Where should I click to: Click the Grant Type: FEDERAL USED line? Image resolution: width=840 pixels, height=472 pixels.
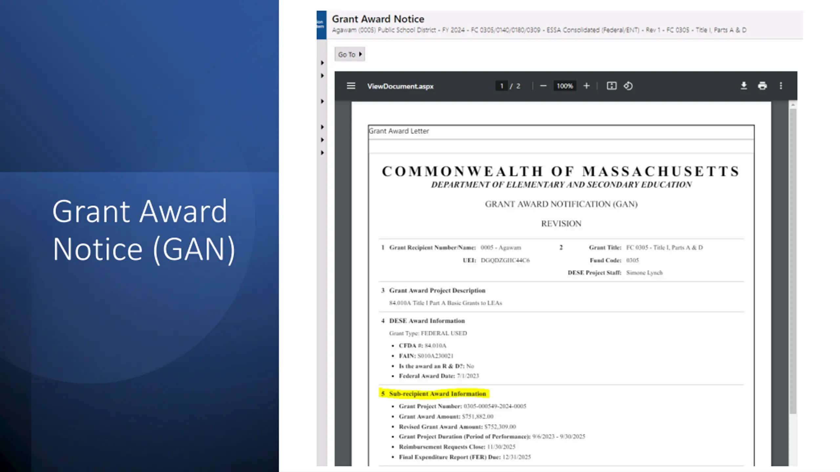[428, 333]
